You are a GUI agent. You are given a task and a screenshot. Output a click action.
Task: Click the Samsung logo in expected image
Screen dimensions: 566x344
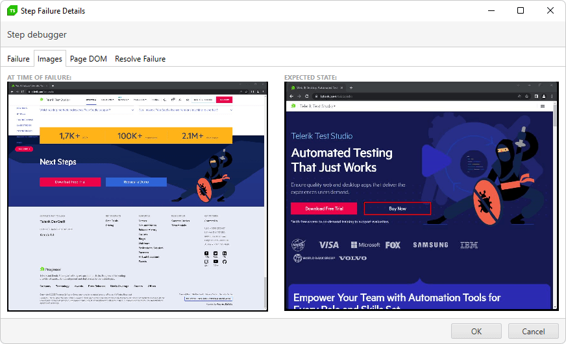coord(430,245)
